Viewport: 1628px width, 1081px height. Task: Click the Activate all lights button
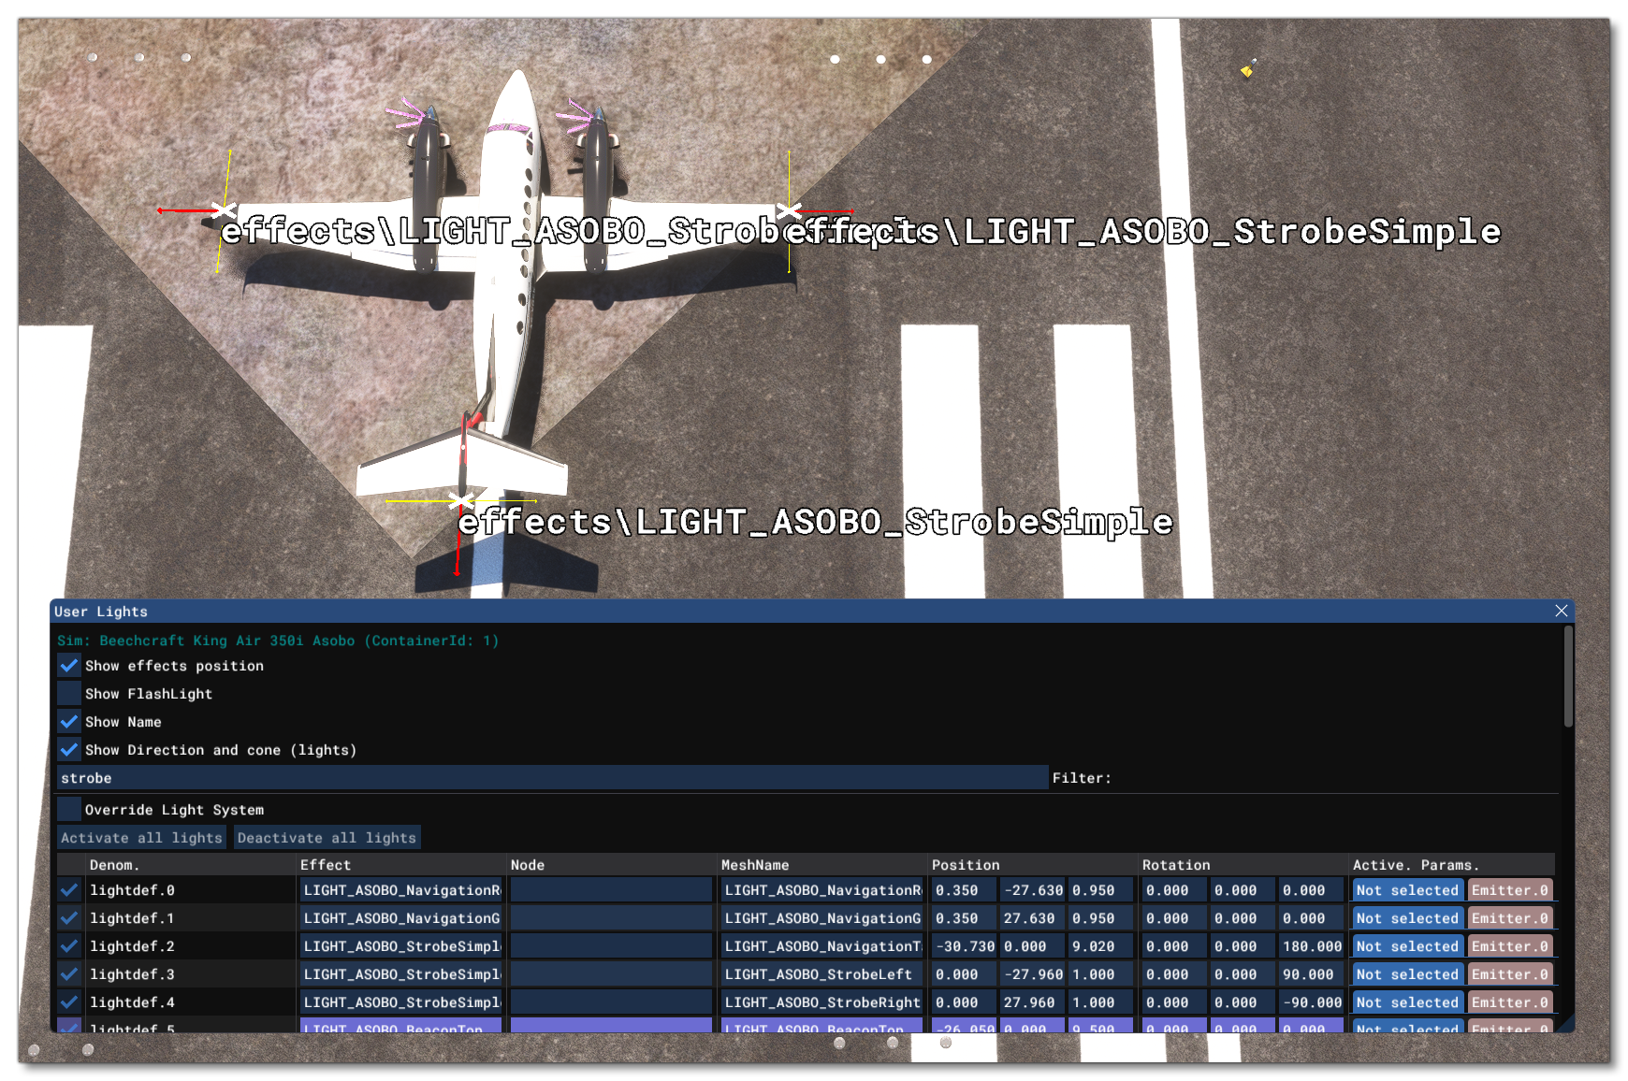[x=141, y=837]
